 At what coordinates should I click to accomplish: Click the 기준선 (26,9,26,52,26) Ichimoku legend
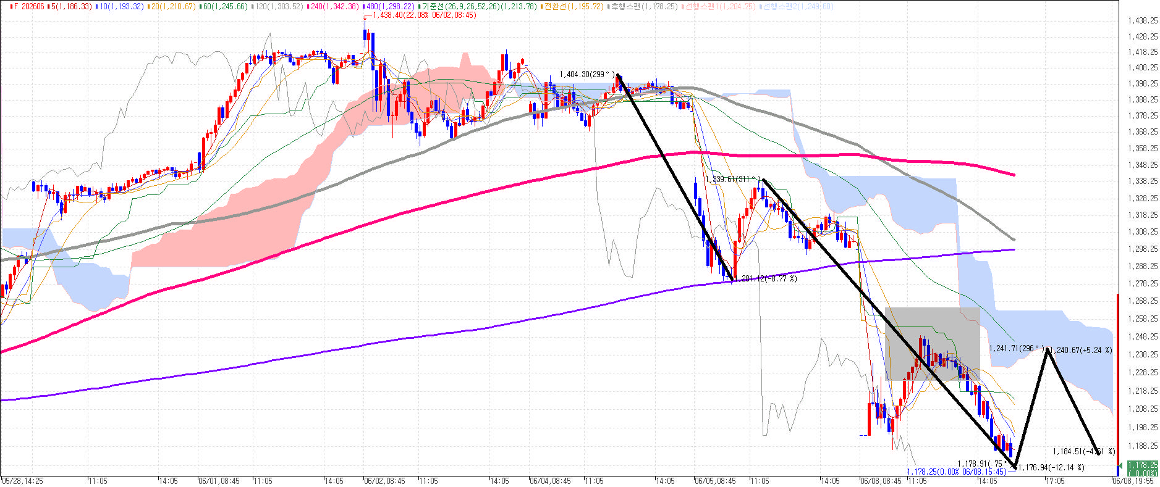coord(477,6)
